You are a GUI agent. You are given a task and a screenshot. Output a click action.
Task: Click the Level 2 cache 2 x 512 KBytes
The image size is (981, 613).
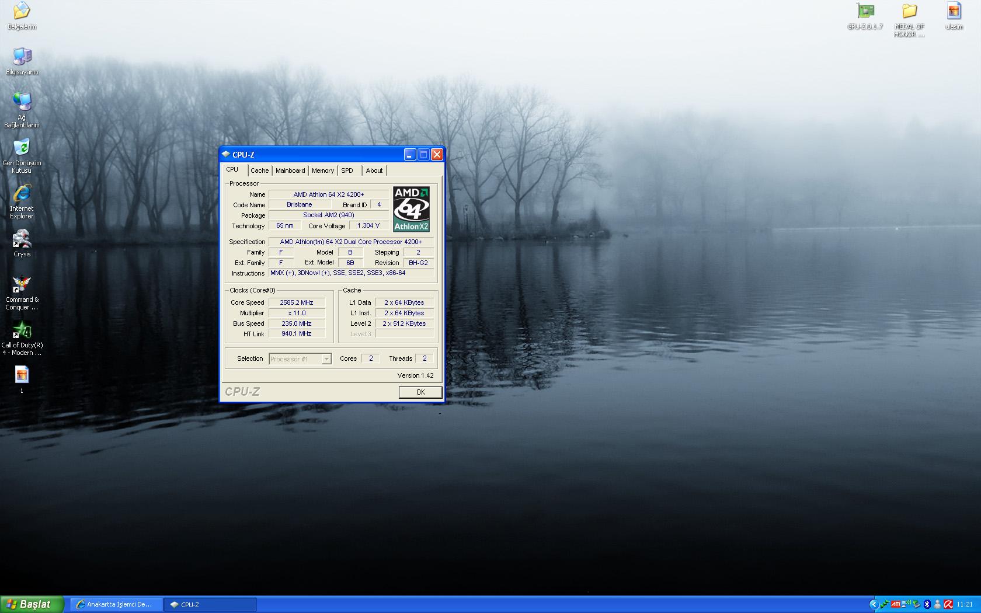pyautogui.click(x=404, y=323)
